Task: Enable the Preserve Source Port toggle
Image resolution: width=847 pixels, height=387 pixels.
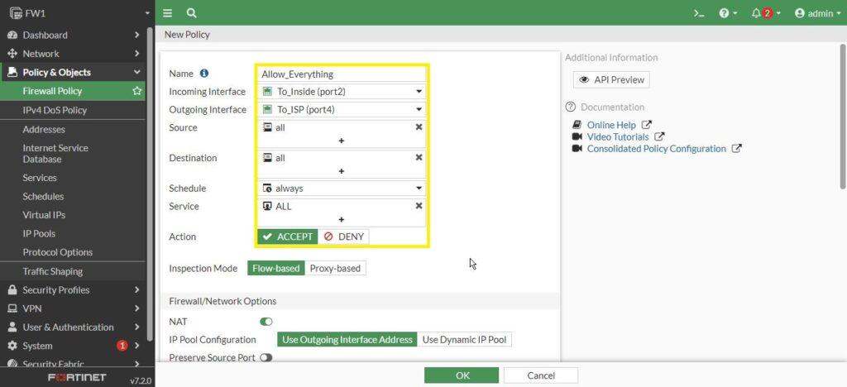Action: (266, 358)
